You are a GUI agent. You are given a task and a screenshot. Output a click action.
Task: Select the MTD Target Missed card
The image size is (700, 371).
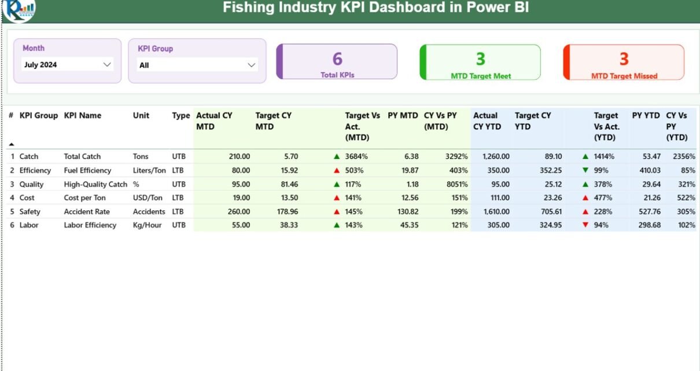click(624, 62)
